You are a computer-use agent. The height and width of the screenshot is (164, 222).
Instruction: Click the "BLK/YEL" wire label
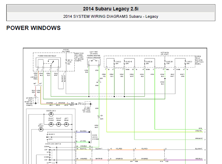pos(83,149)
